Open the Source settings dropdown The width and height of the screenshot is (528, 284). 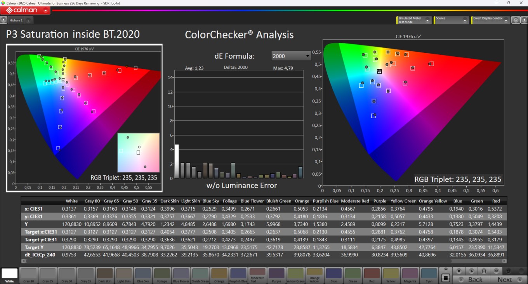(x=451, y=20)
